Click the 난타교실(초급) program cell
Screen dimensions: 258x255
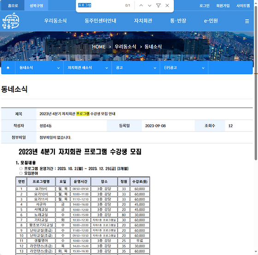41,236
